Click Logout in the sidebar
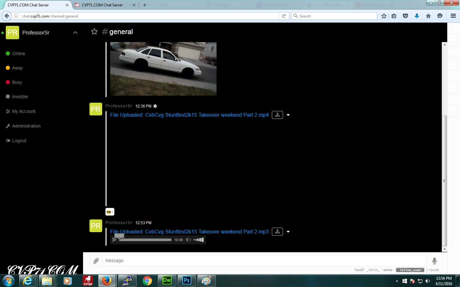Screen dimensions: 460x287 19,141
